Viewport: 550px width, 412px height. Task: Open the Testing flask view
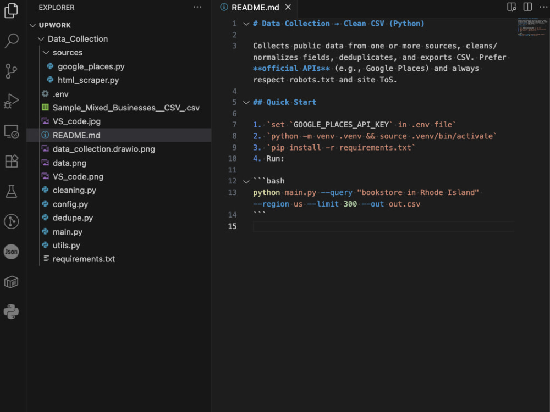pyautogui.click(x=11, y=191)
